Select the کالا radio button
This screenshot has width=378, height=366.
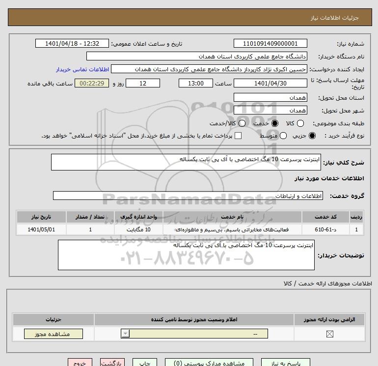(x=300, y=123)
